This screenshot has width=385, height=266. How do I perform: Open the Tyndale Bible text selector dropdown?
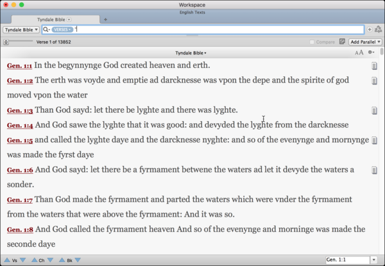[x=21, y=29]
